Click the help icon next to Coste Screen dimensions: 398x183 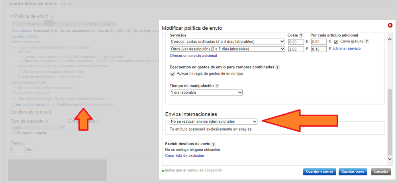(x=301, y=35)
